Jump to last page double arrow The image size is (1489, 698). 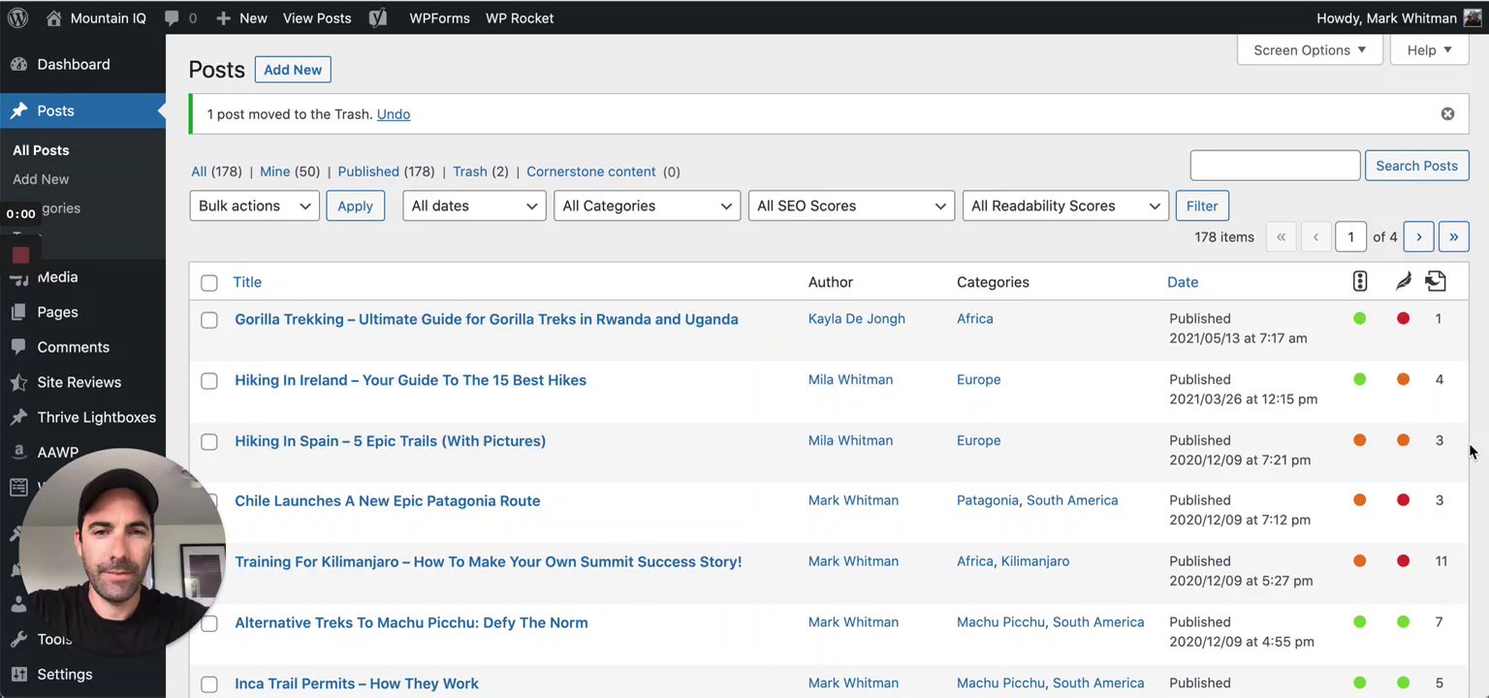[x=1453, y=237]
